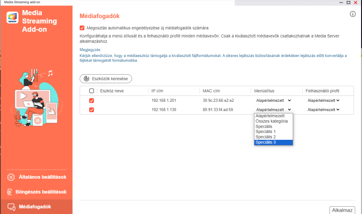362x214 pixels.
Task: Open Menüstílus dropdown for 192.168.1.130
Action: click(x=273, y=109)
